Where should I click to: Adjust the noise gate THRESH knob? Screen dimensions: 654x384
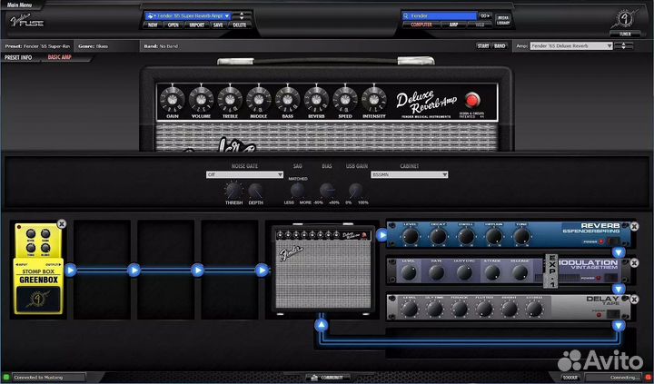pyautogui.click(x=233, y=191)
